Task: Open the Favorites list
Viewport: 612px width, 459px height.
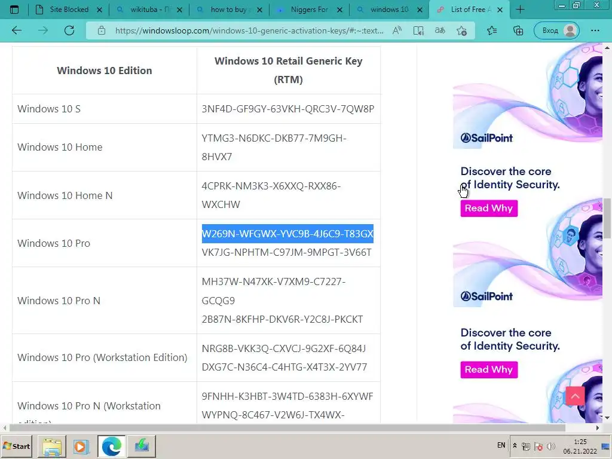Action: [x=492, y=30]
